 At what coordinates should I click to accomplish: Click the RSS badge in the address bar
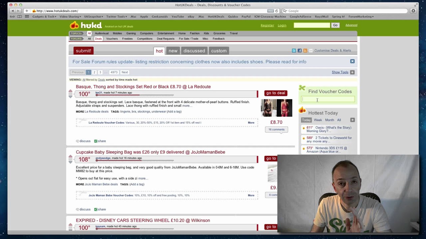270,11
